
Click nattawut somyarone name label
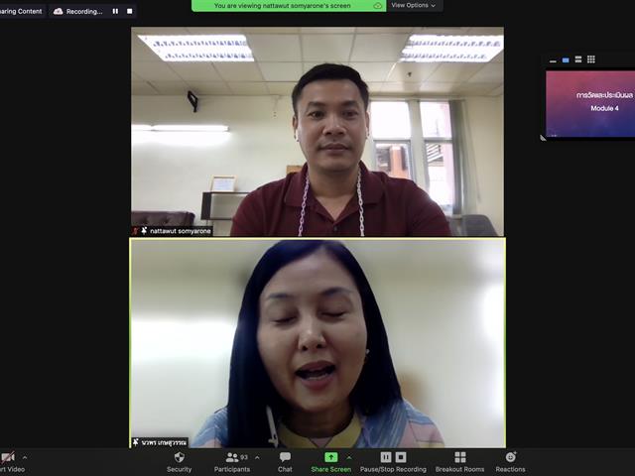(181, 231)
